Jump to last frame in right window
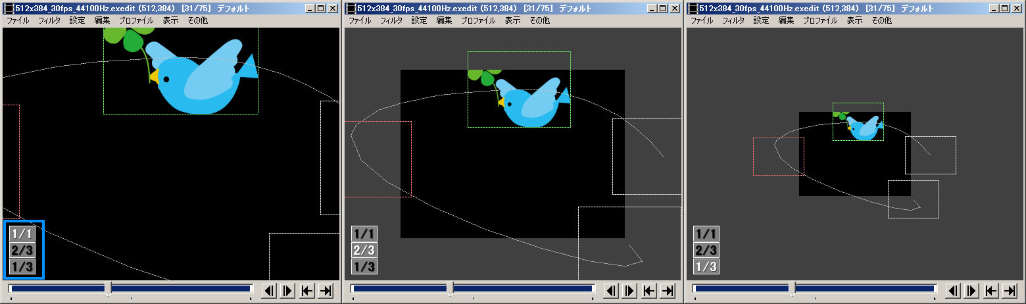1026x304 pixels. tap(1009, 290)
